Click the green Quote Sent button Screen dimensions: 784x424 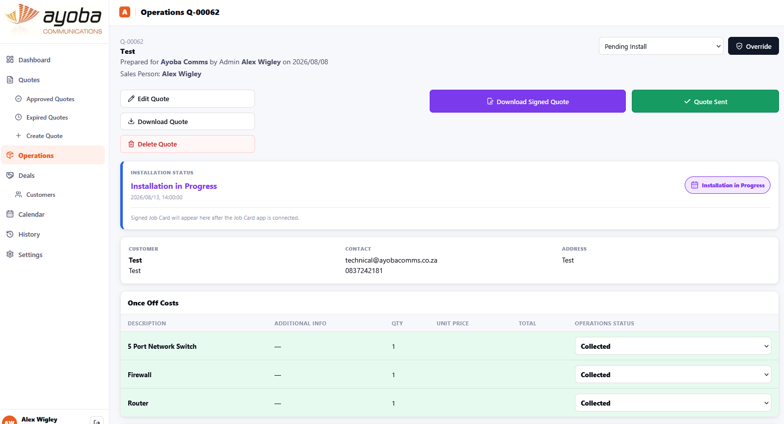[705, 102]
